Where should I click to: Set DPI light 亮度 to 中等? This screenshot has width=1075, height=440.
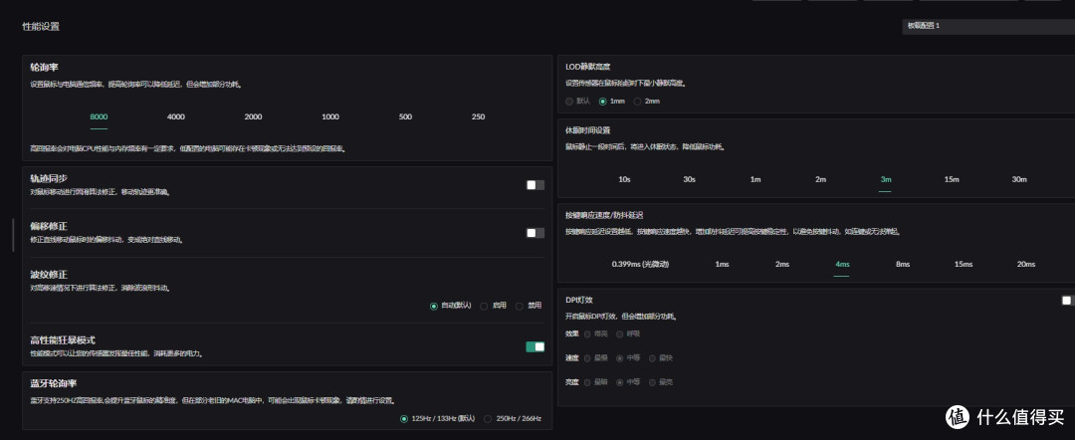point(629,381)
